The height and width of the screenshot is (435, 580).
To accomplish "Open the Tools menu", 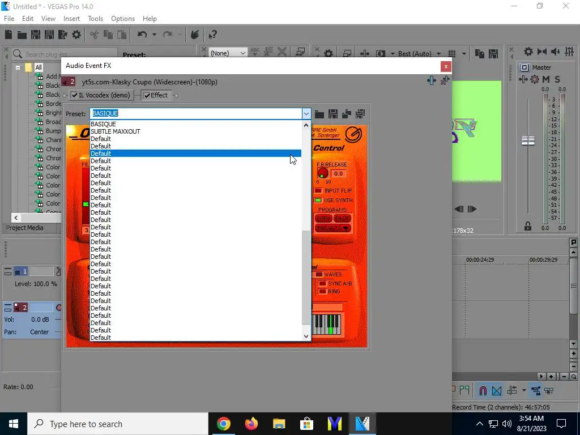I will [95, 19].
